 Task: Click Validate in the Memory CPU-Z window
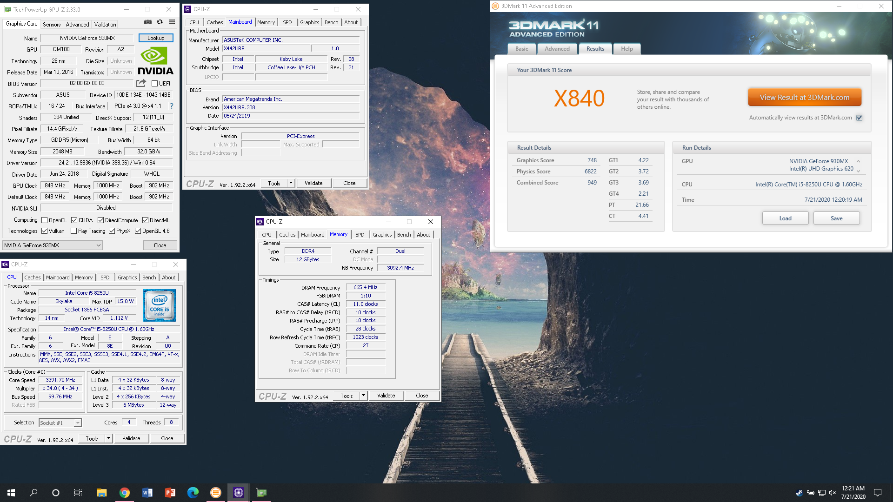pyautogui.click(x=386, y=396)
